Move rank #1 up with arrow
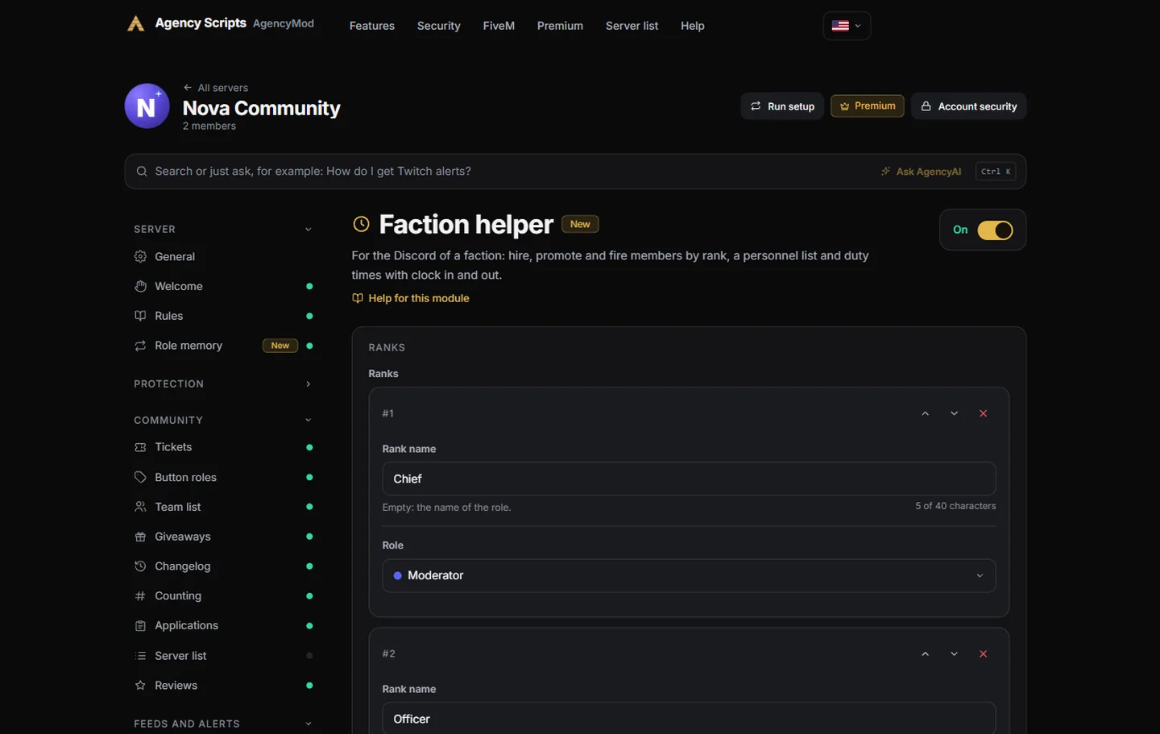1160x734 pixels. click(x=925, y=413)
